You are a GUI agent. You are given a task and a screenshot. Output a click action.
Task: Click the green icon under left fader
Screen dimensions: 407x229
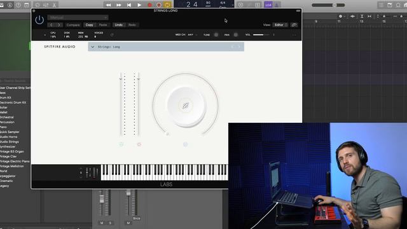tap(121, 144)
